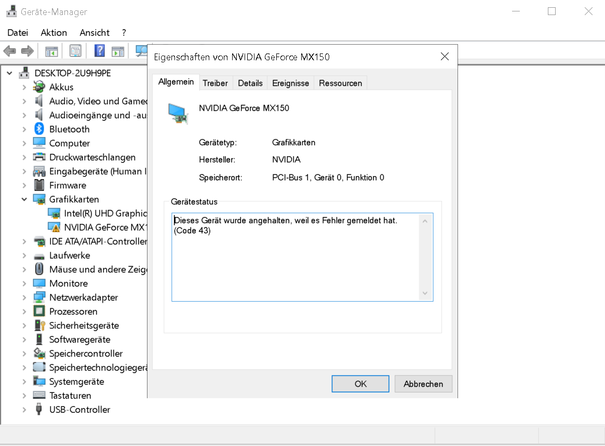
Task: Open the Ansicht menu
Action: pyautogui.click(x=95, y=33)
